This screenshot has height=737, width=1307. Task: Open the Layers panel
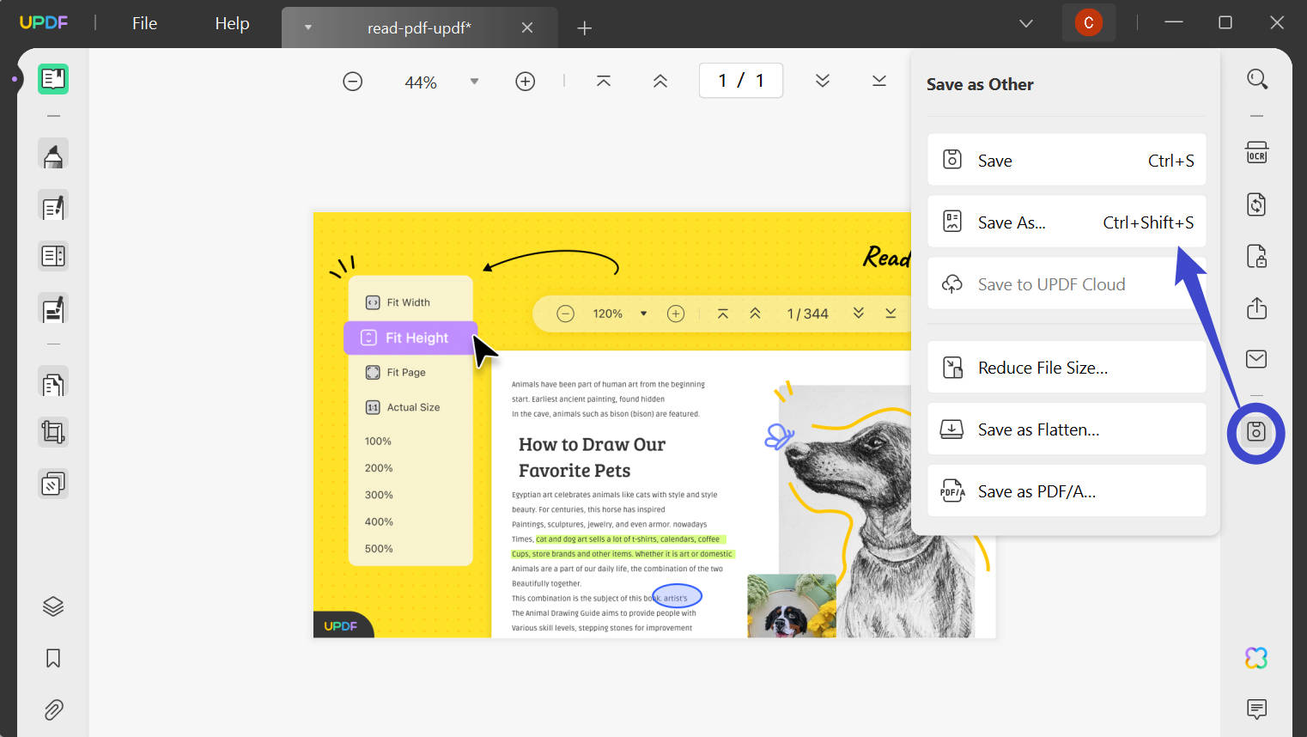[53, 606]
